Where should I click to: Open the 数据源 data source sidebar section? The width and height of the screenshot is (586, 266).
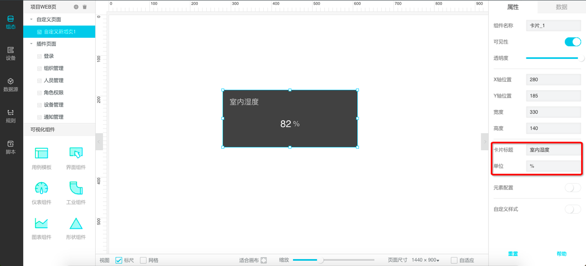[11, 85]
